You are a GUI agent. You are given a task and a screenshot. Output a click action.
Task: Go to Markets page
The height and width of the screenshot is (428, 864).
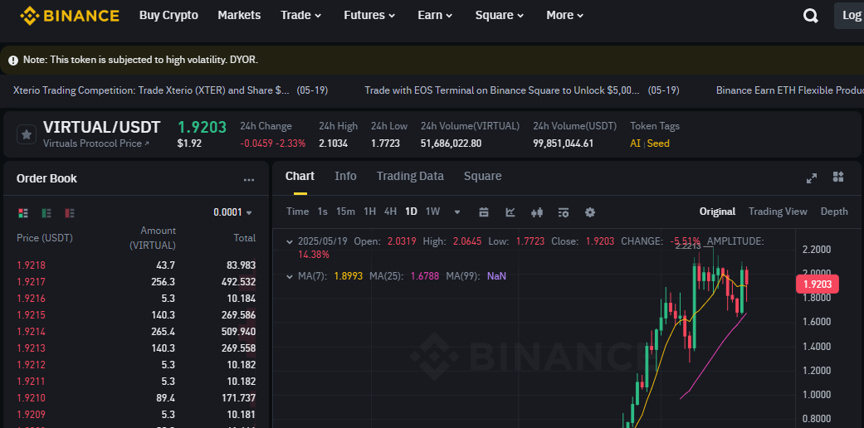coord(239,16)
